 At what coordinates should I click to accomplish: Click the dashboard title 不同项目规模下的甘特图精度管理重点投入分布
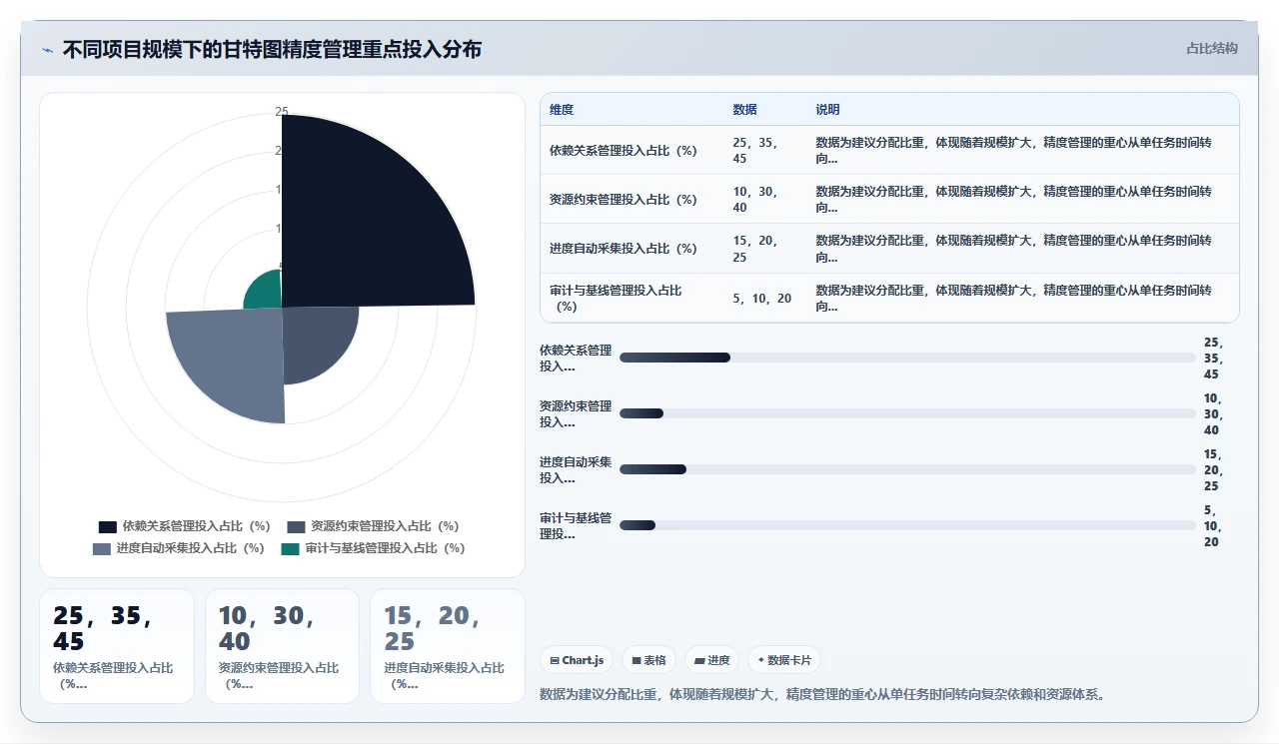point(272,49)
